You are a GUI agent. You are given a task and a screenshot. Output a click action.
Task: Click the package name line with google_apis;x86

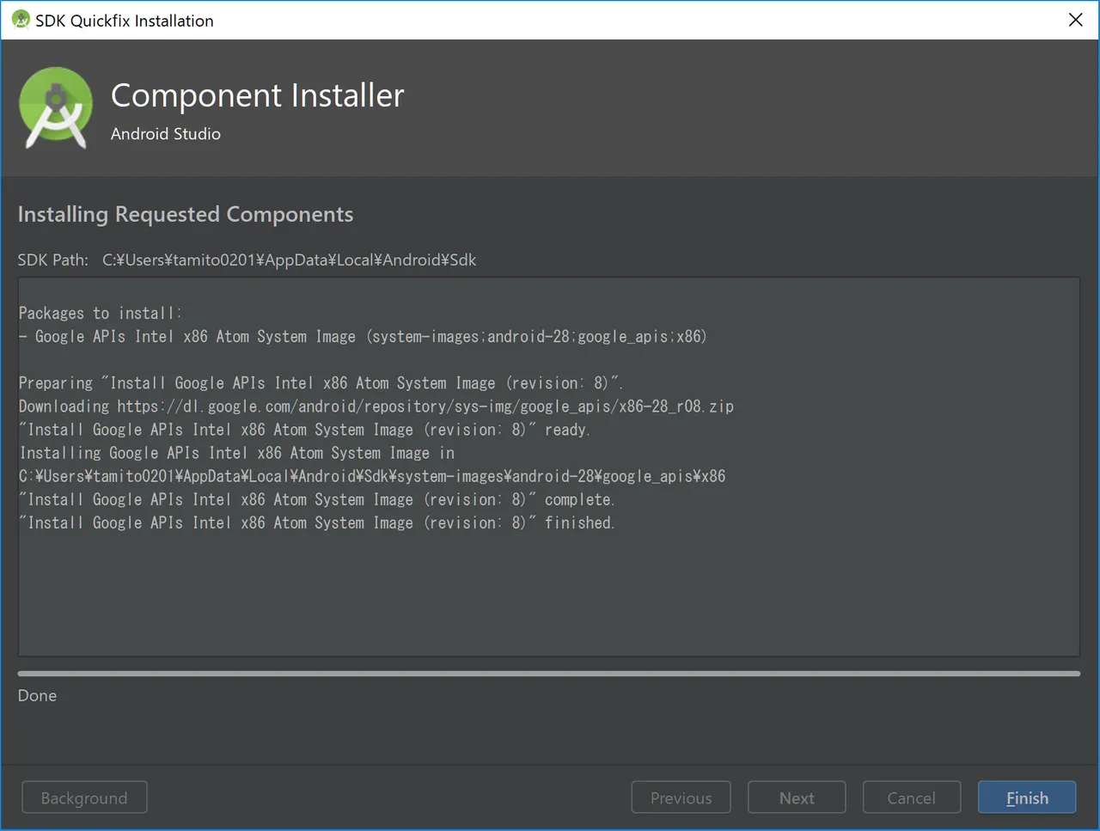point(363,336)
